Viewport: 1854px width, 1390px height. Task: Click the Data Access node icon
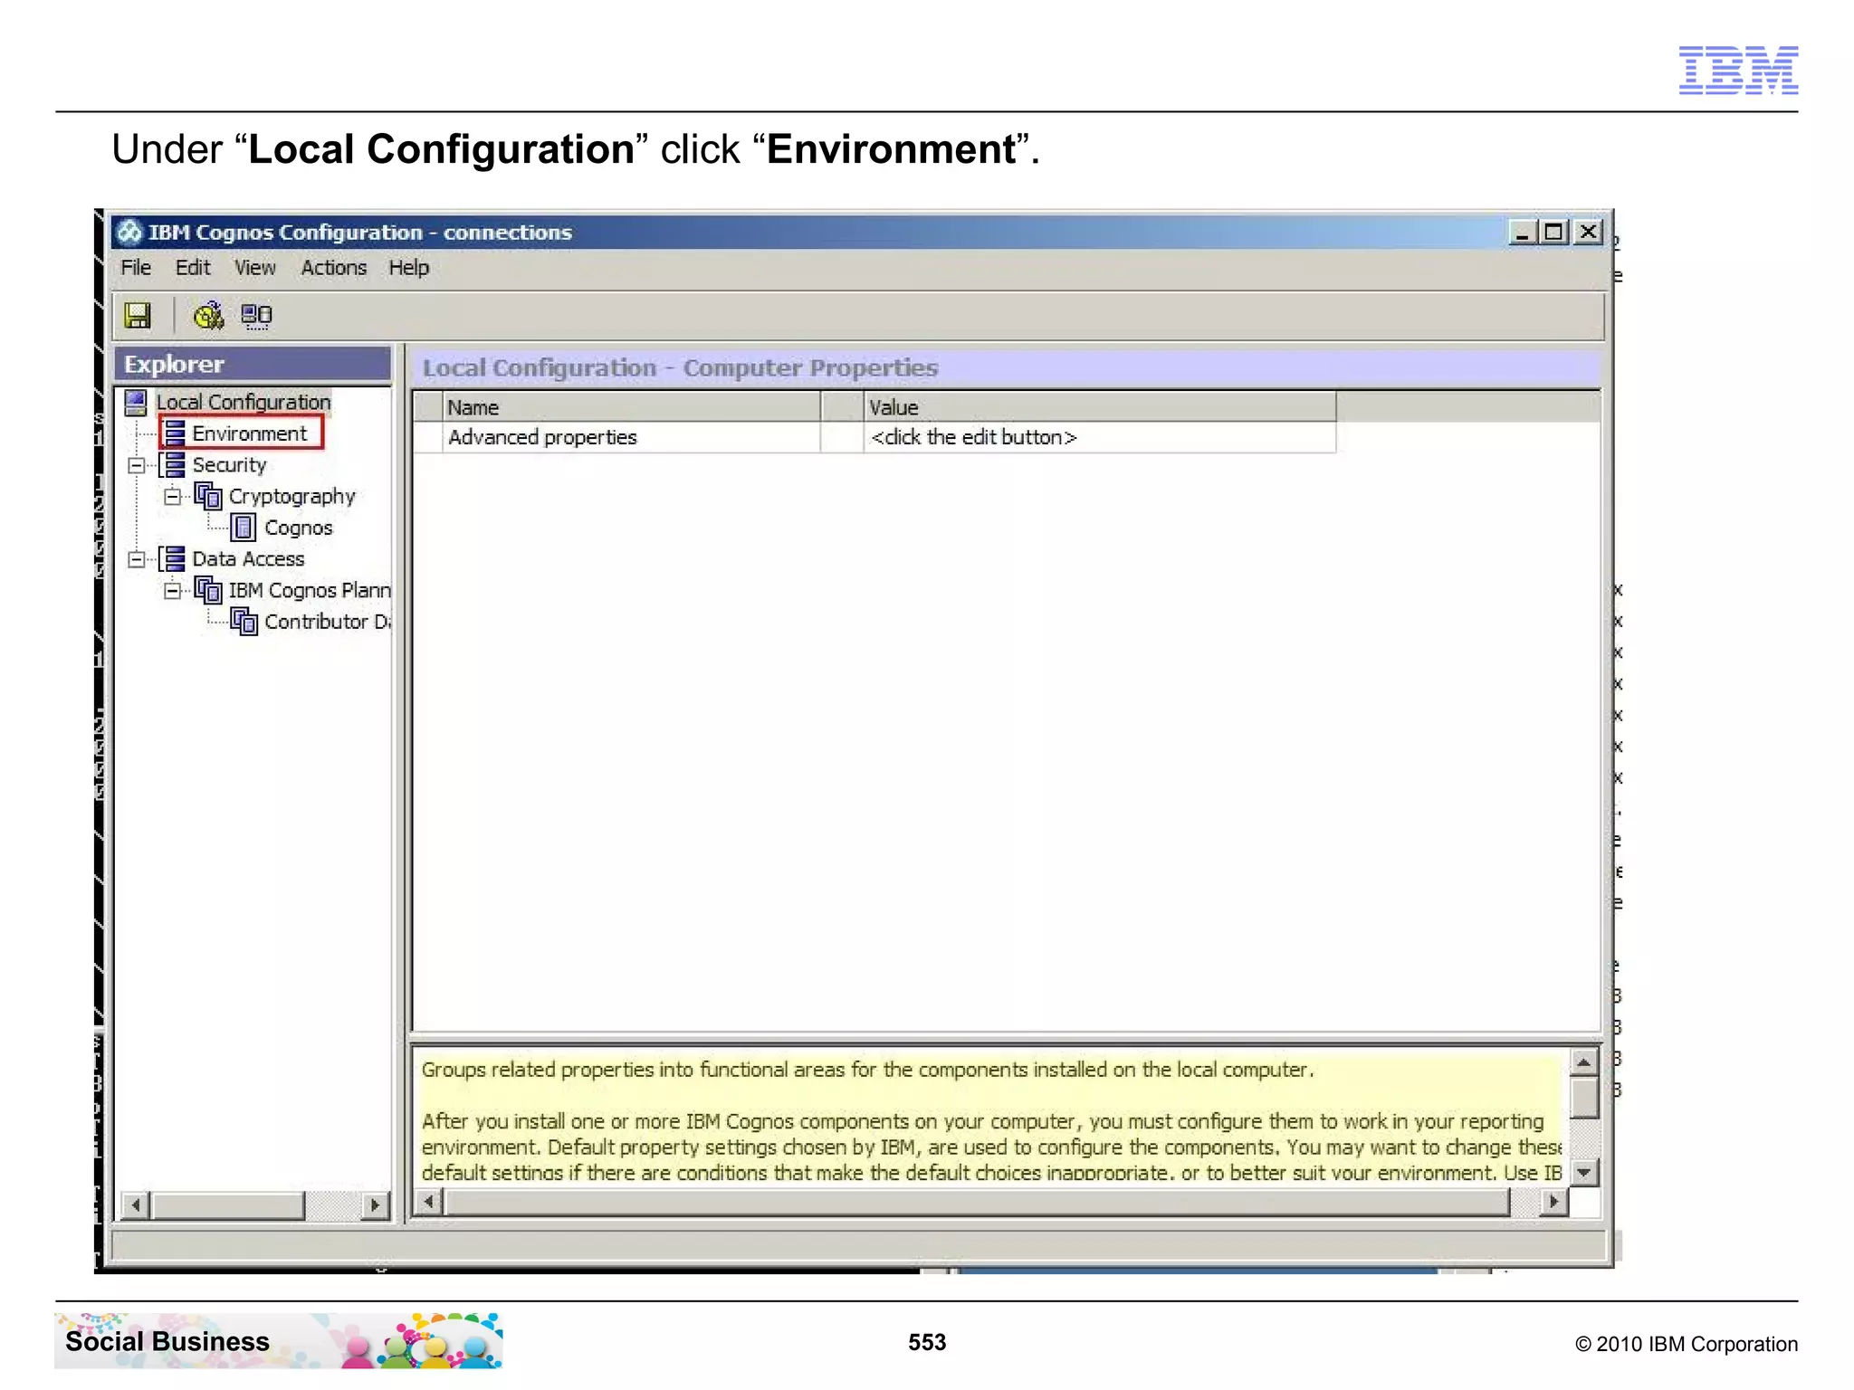173,558
